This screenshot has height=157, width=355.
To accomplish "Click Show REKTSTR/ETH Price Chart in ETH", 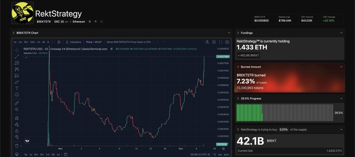I will (128, 42).
